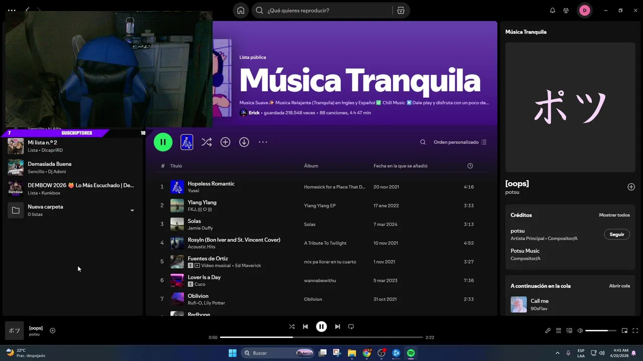
Task: Click Potsu Music credit entry
Action: (525, 251)
